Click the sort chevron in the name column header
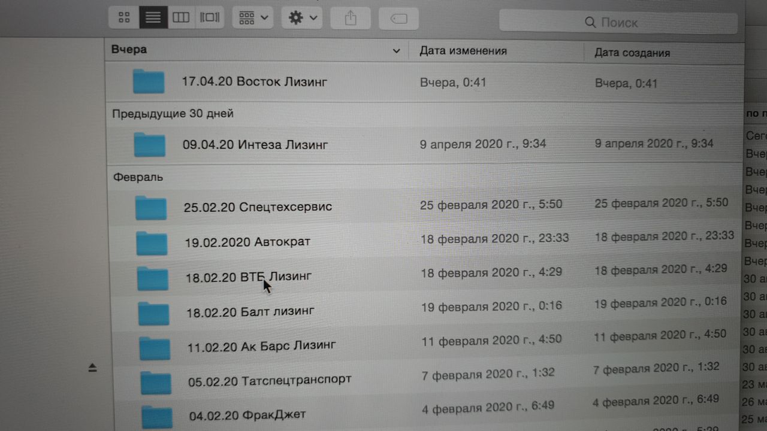This screenshot has height=431, width=767. (396, 51)
